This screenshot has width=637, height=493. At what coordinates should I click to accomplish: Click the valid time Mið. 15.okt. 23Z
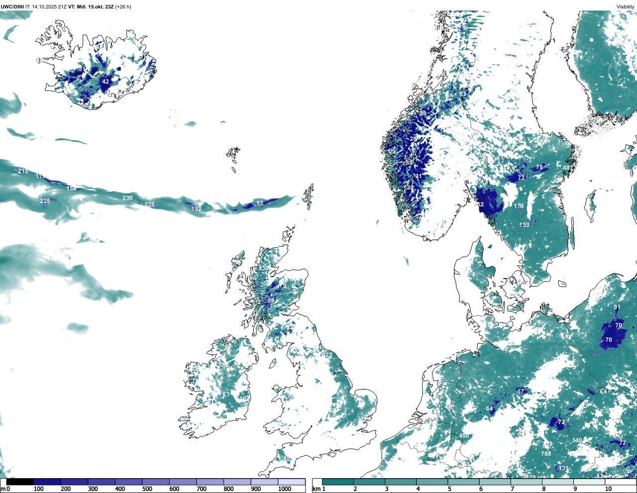tap(95, 6)
